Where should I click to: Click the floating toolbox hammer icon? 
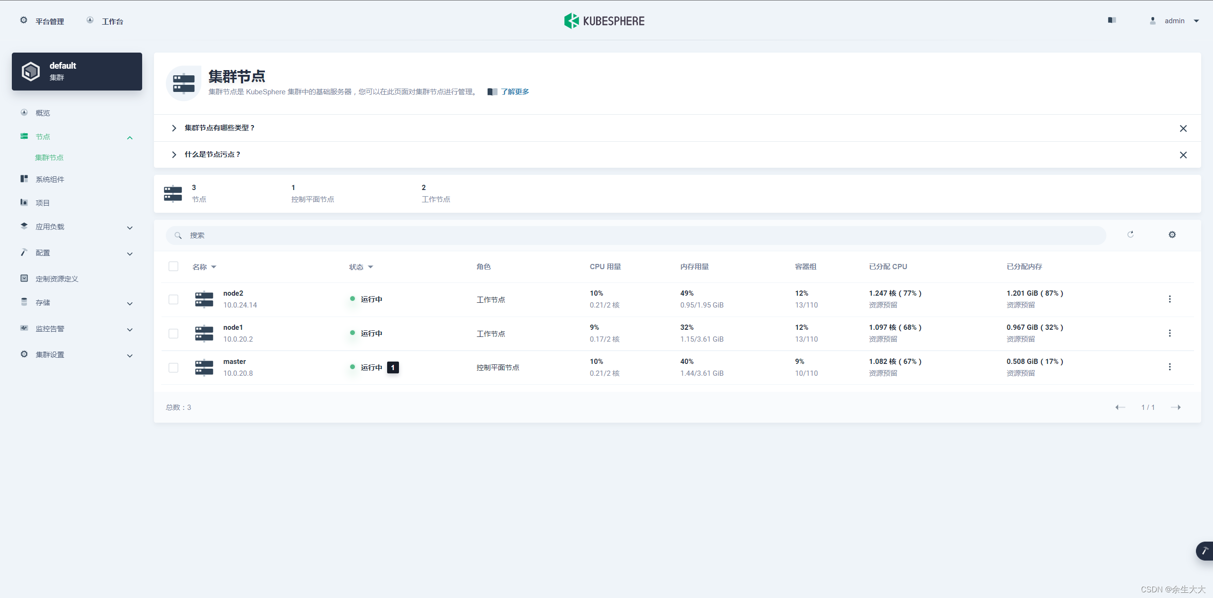click(1204, 551)
